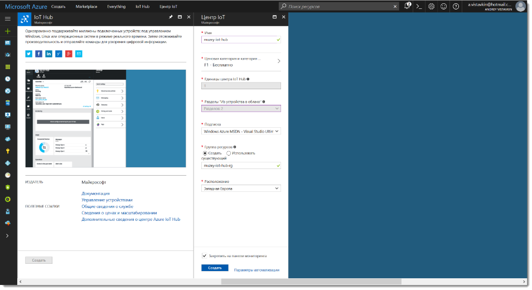Click the resource search box
This screenshot has height=290, width=532.
[x=337, y=7]
